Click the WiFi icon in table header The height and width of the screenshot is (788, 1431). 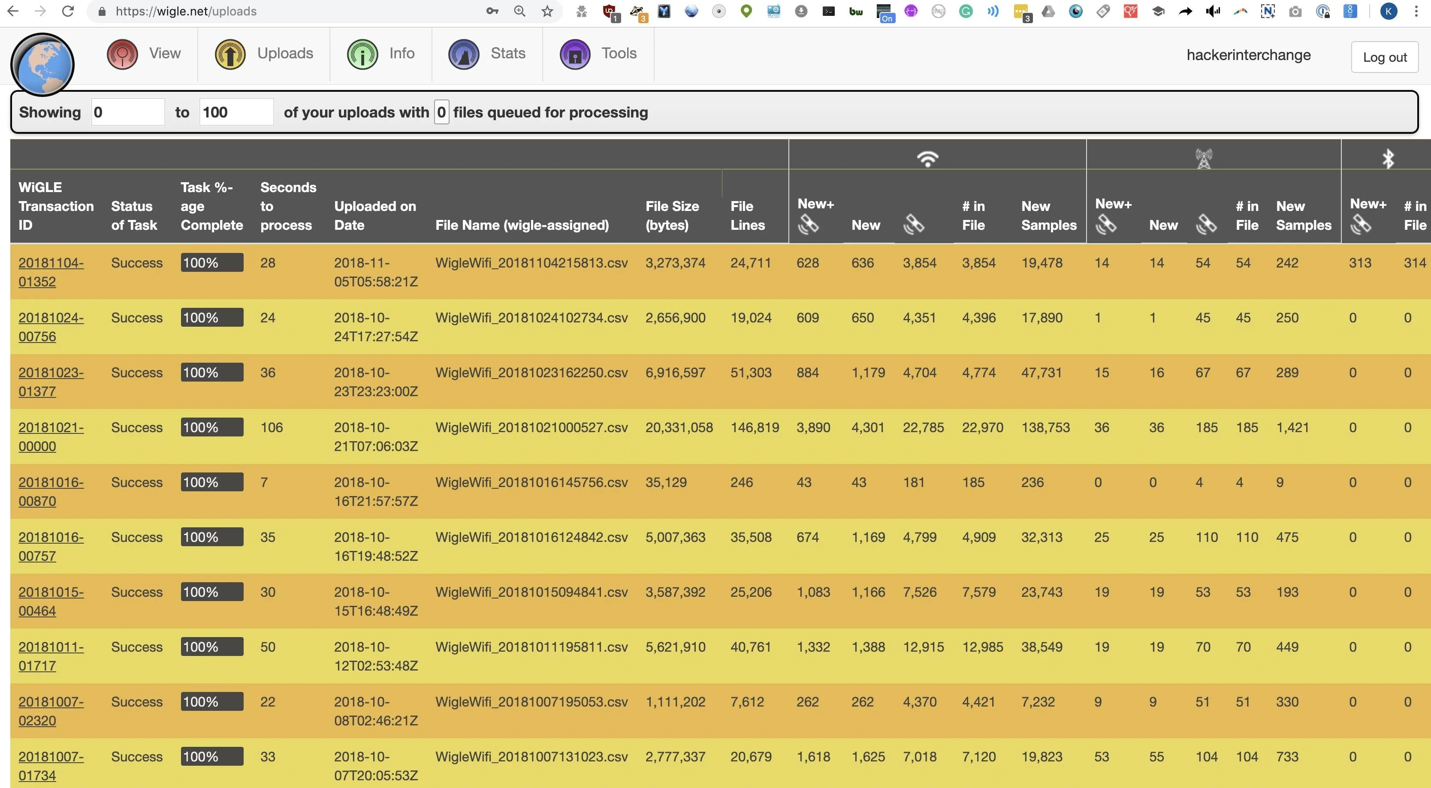click(927, 158)
